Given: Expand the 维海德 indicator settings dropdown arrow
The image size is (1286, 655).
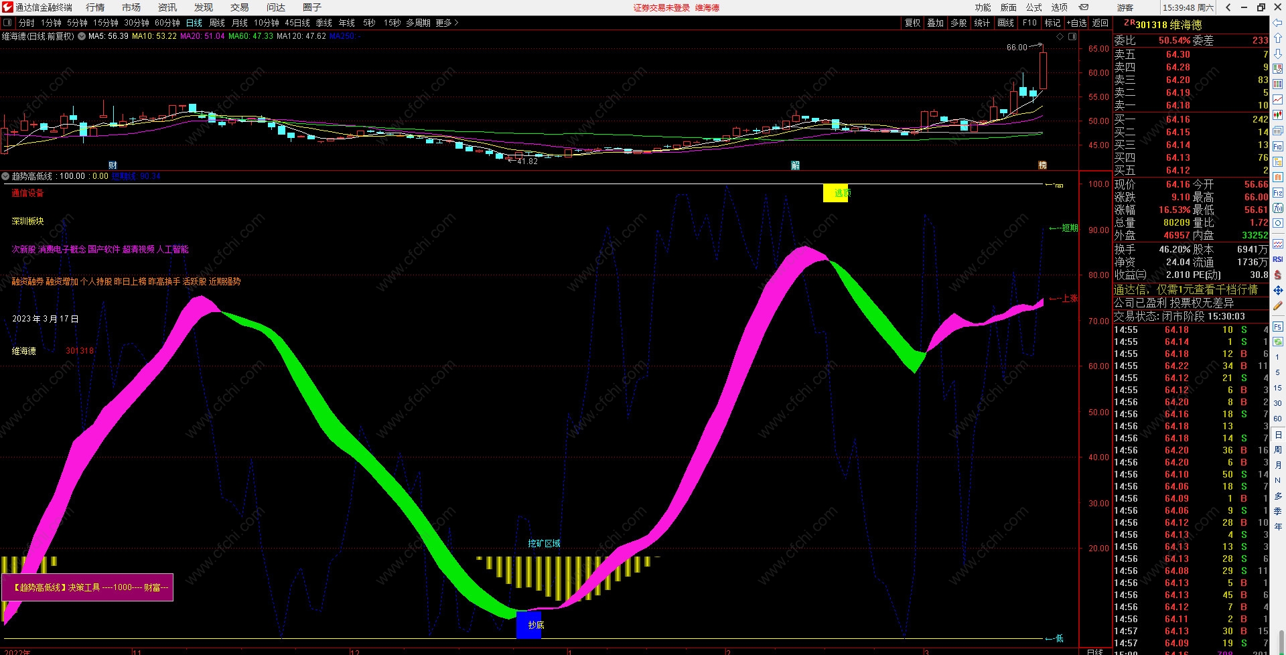Looking at the screenshot, I should coord(82,36).
